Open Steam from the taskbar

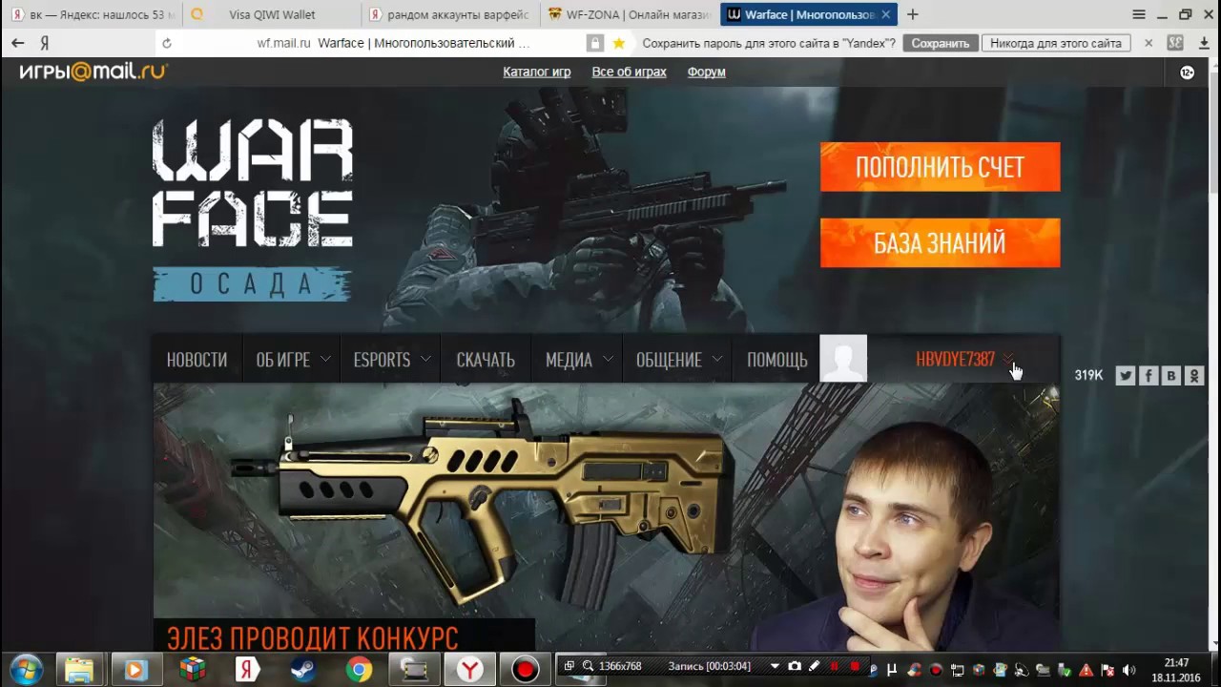(303, 670)
